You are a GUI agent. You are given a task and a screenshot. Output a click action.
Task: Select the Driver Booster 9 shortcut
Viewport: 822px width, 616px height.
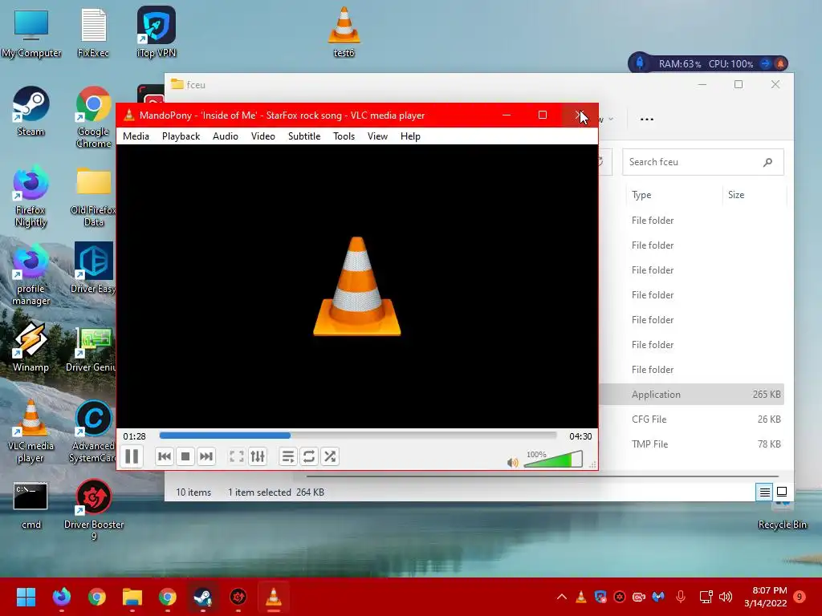[94, 510]
